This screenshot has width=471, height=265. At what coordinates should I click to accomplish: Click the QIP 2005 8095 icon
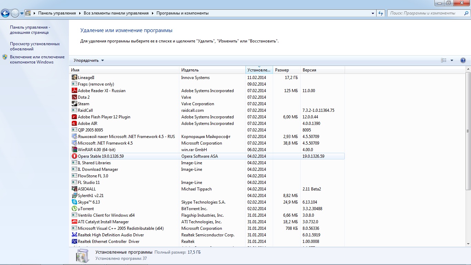pyautogui.click(x=74, y=130)
